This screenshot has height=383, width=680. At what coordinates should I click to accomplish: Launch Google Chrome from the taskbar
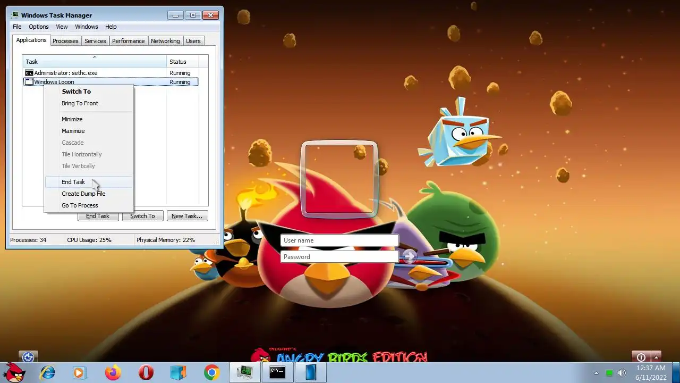[x=211, y=373]
